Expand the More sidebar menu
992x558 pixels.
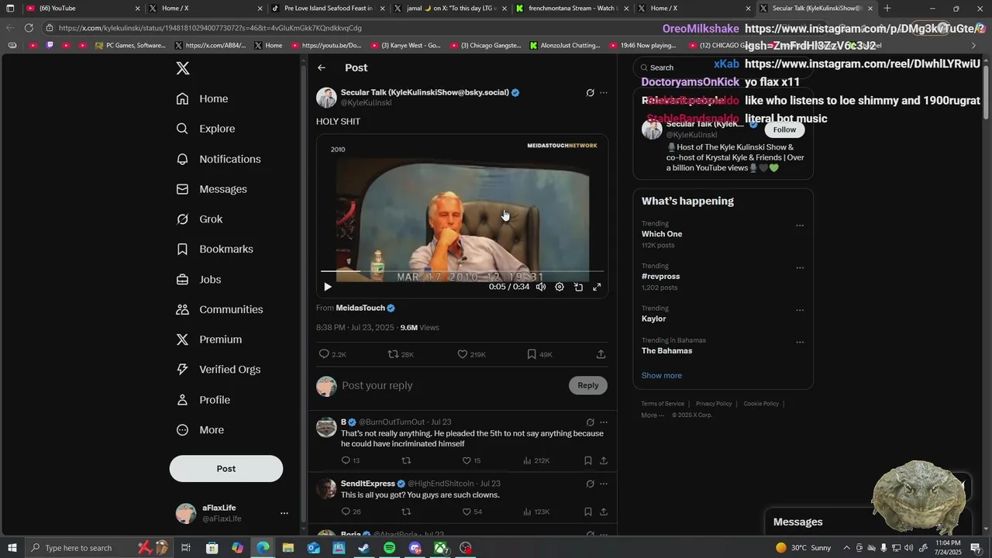click(200, 430)
